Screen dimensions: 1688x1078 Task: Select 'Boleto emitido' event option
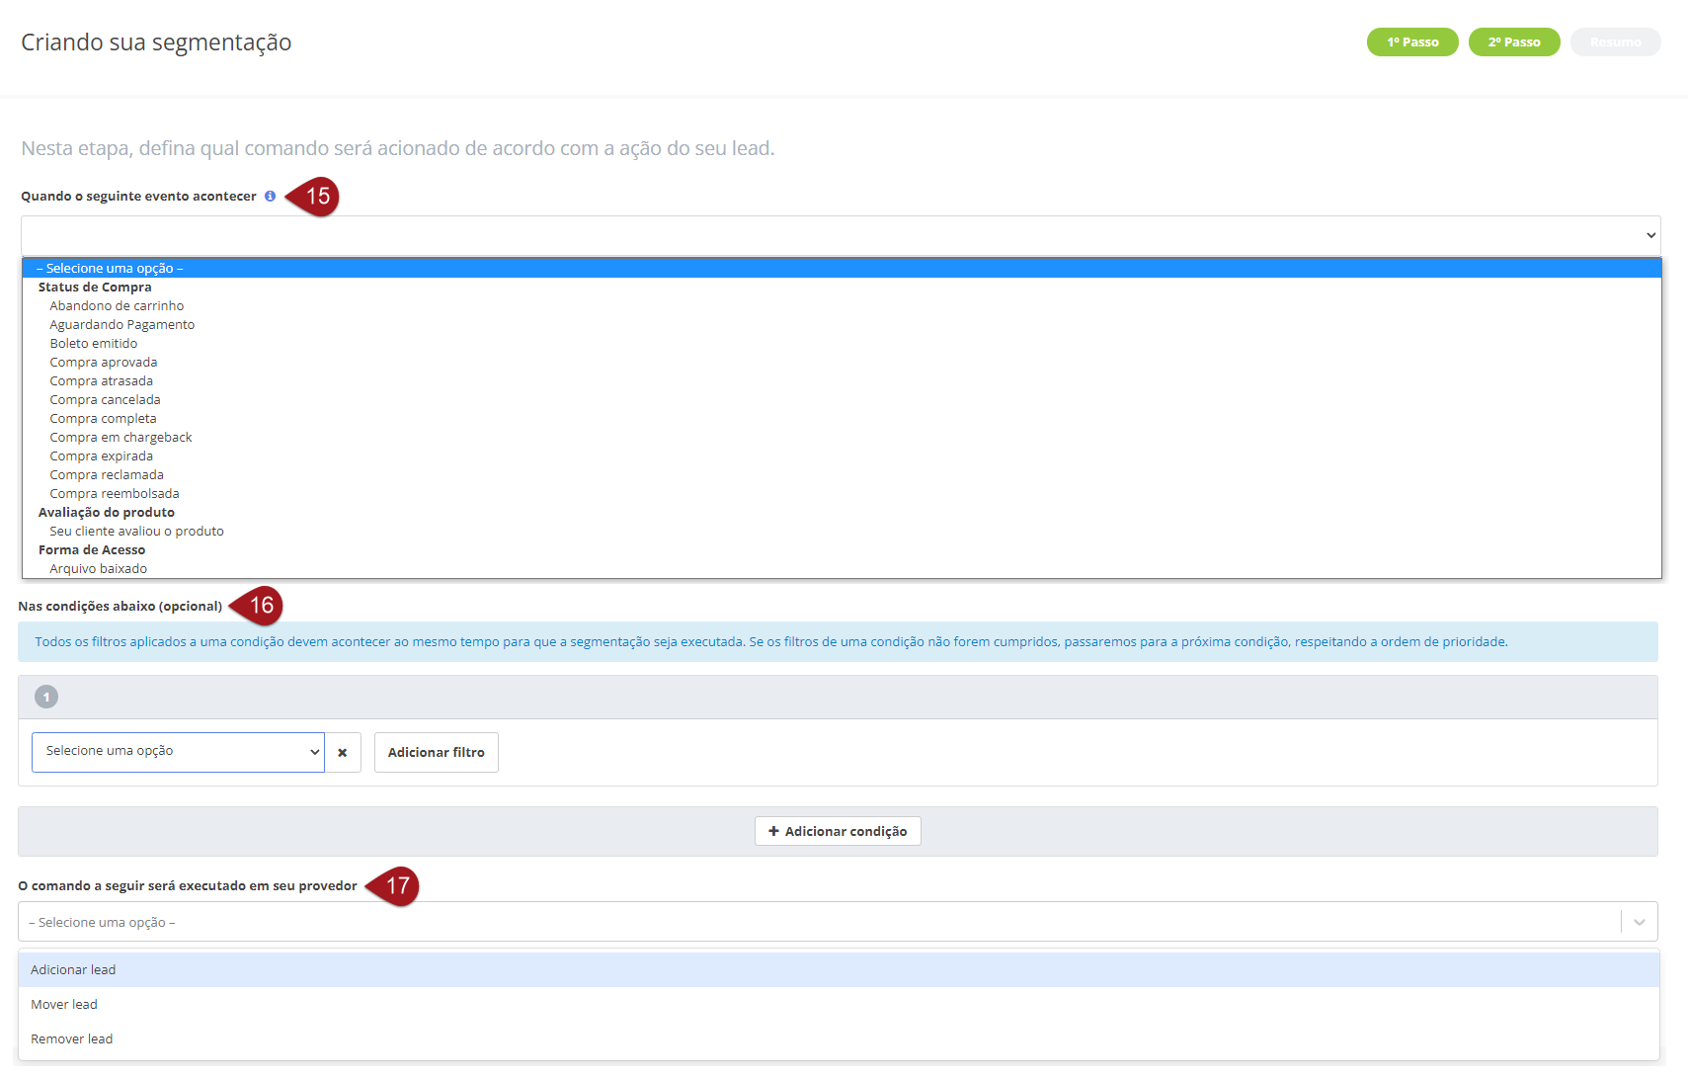[94, 344]
